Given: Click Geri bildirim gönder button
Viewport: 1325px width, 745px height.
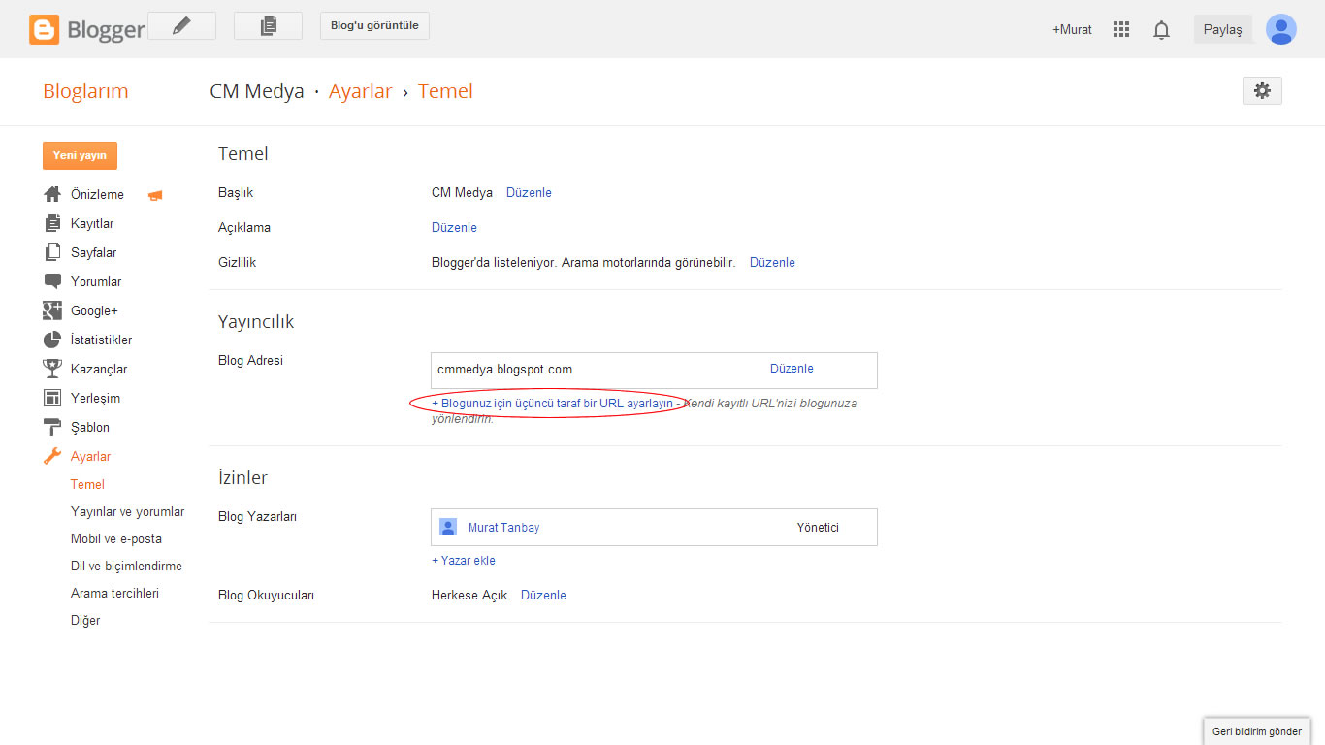Looking at the screenshot, I should 1256,731.
